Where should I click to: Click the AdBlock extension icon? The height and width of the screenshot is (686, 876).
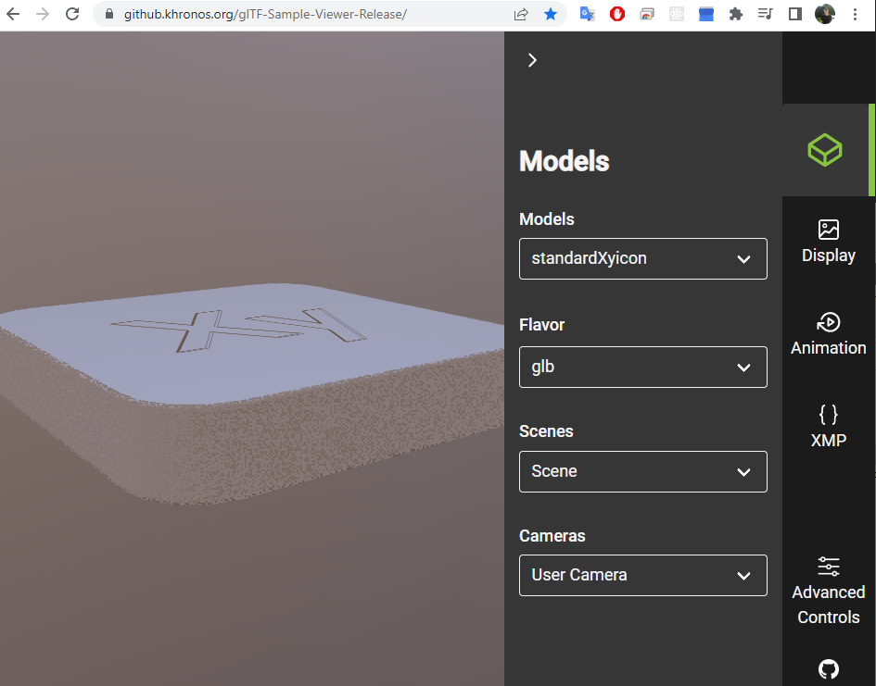coord(616,14)
